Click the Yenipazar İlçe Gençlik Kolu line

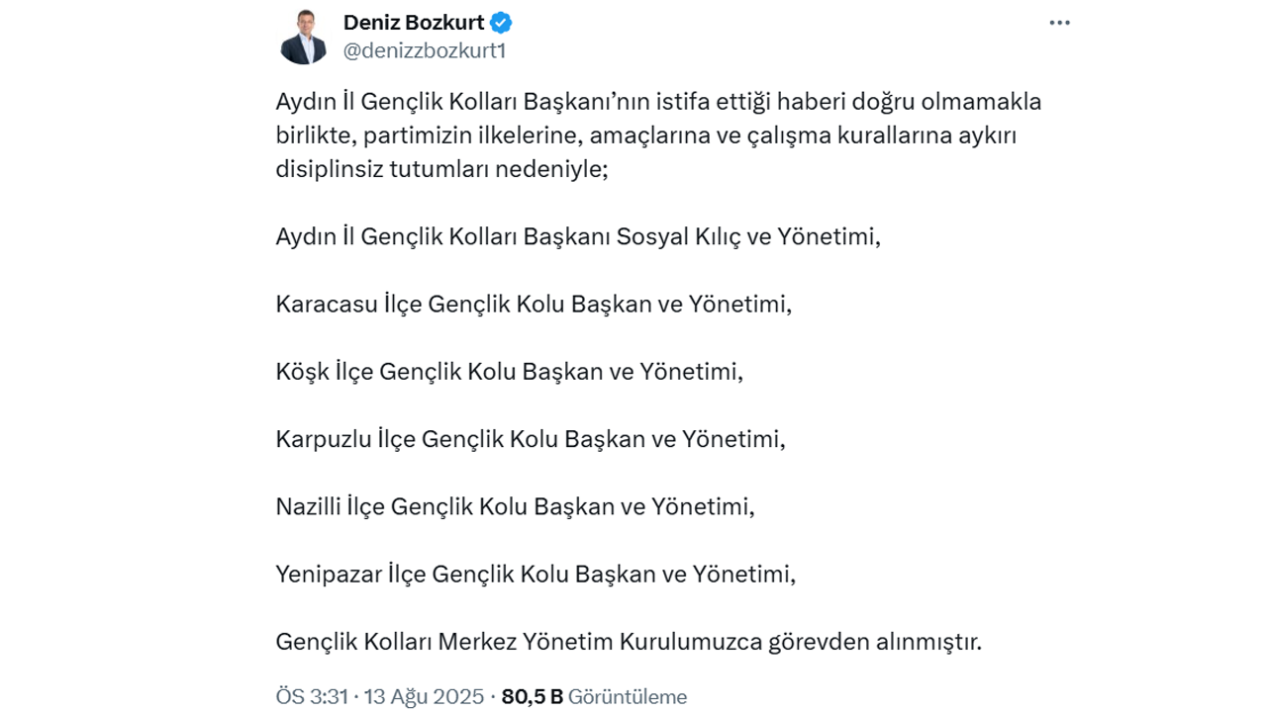pyautogui.click(x=536, y=574)
